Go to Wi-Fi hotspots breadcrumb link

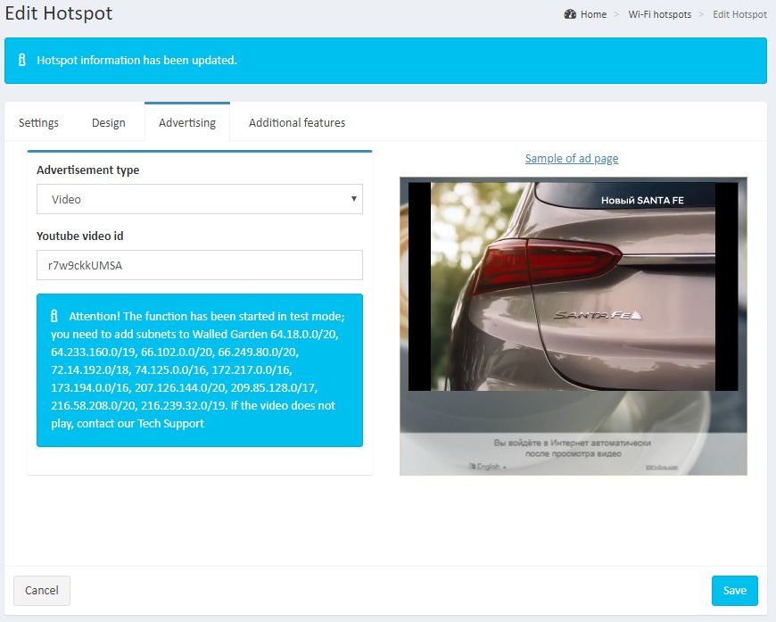(660, 14)
